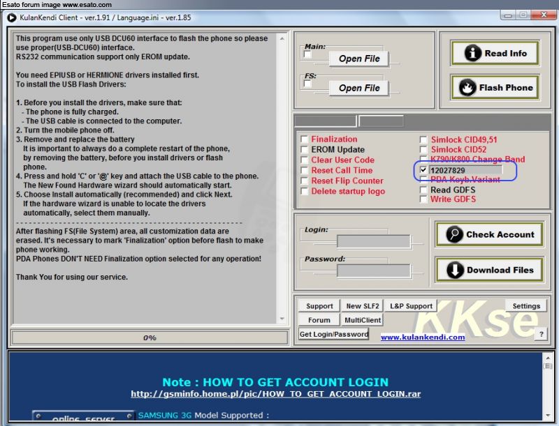Enable Simlock CID52 checkbox
559x426 pixels.
pyautogui.click(x=423, y=149)
